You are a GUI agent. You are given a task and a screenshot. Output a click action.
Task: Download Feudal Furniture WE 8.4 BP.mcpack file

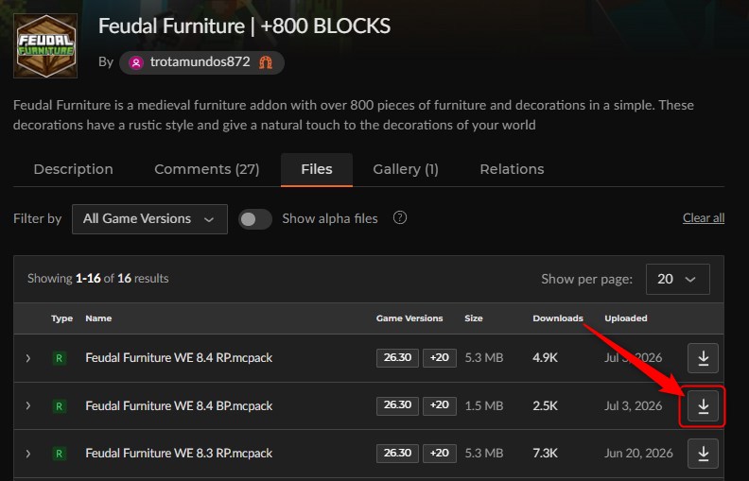703,405
